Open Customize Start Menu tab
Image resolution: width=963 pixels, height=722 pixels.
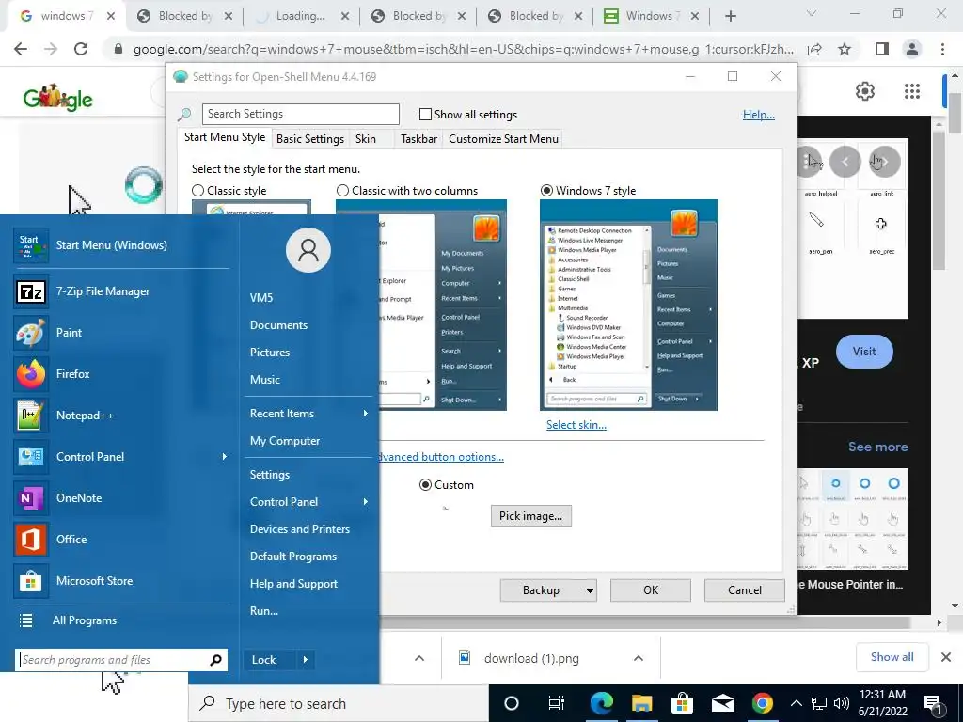[504, 139]
